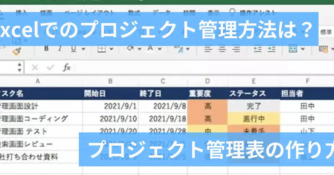The image size is (334, 175).
Task: Toggle Underline formatting
Action: tap(74, 49)
